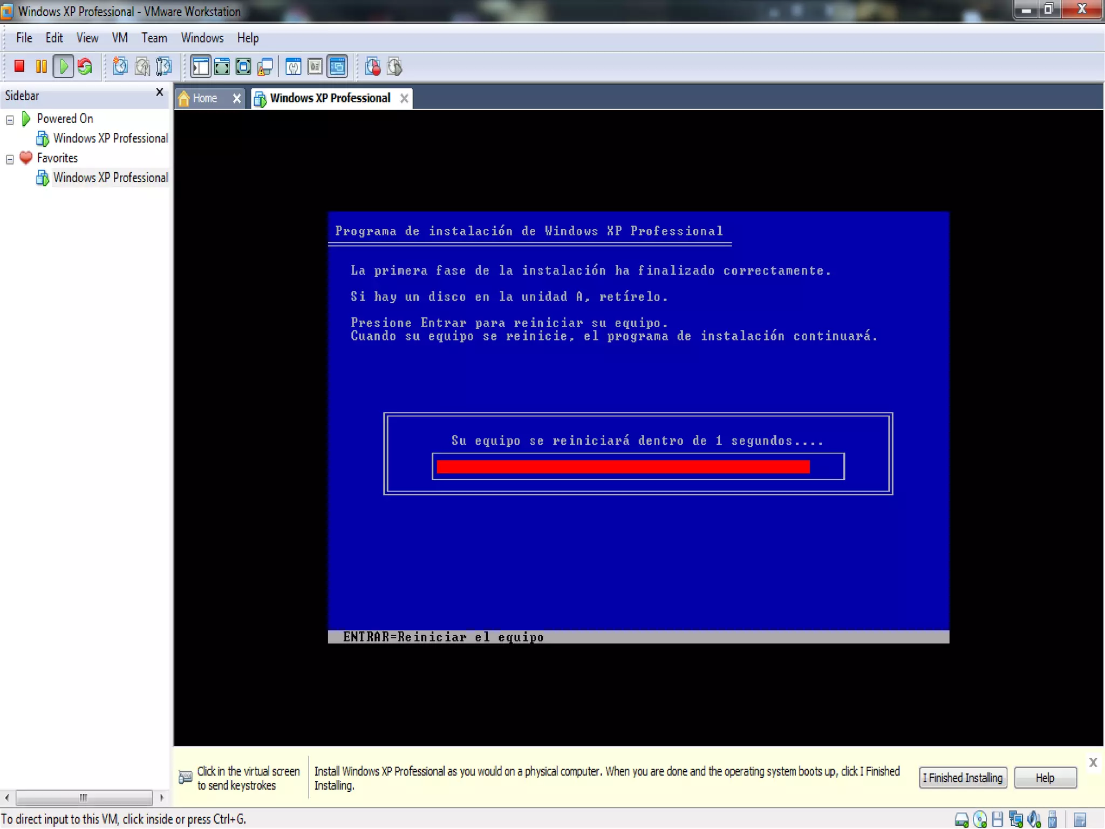Click the I Finished Installing button
1105x829 pixels.
[x=963, y=778]
